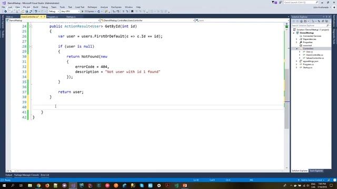The height and width of the screenshot is (189, 337).
Task: Select Startup.cs in Solution Explorer
Action: click(x=308, y=68)
